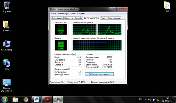Click the second CPU history graph
The width and height of the screenshot is (176, 103).
[109, 29]
